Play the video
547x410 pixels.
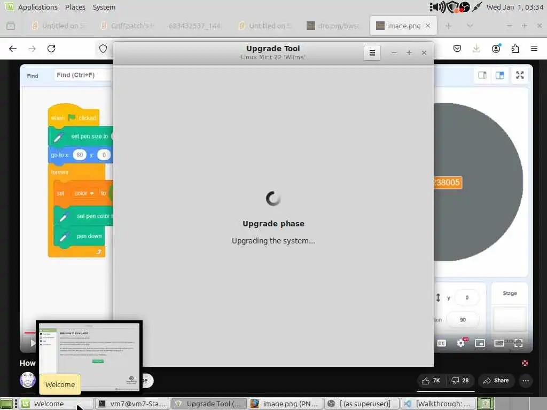[33, 343]
